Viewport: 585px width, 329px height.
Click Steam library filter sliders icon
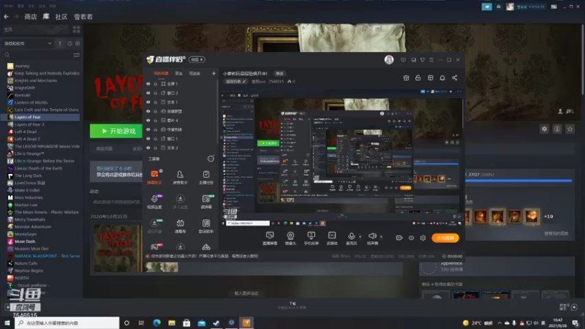pyautogui.click(x=77, y=56)
